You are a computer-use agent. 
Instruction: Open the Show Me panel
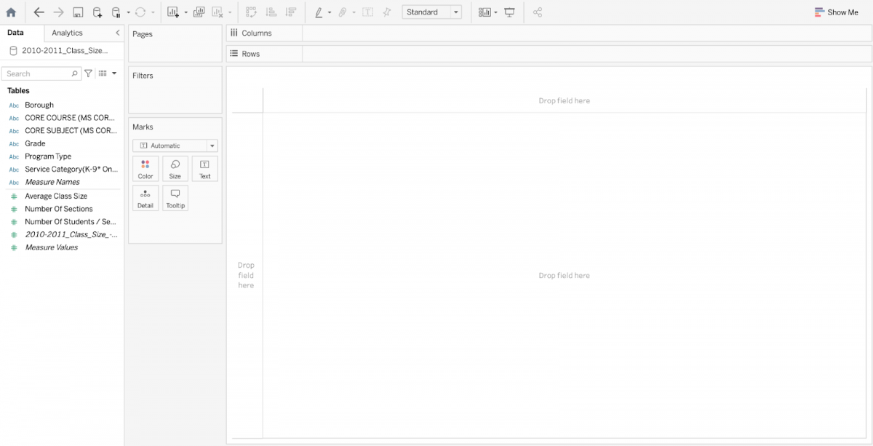click(835, 12)
